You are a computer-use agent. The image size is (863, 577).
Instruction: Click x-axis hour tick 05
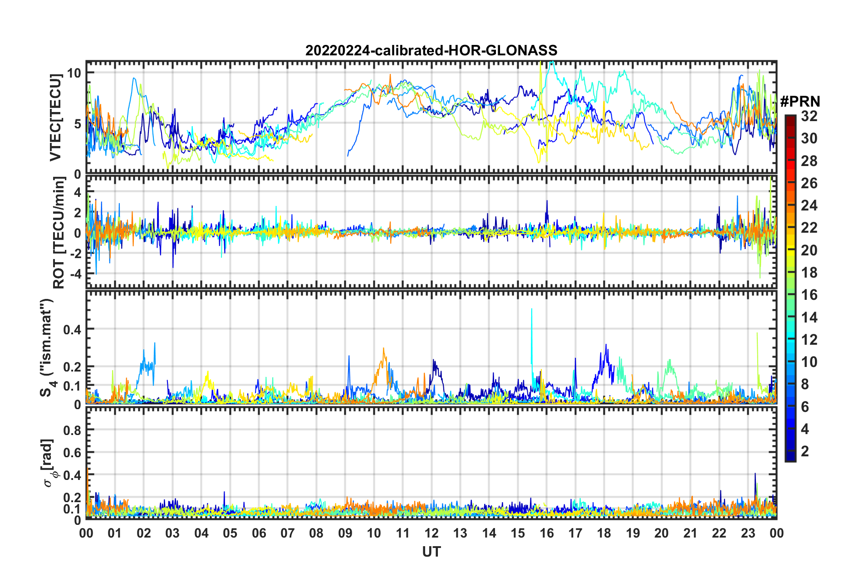(230, 533)
